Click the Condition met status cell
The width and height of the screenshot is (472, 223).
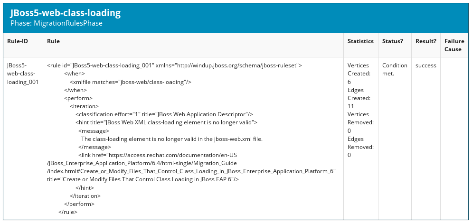click(x=395, y=69)
